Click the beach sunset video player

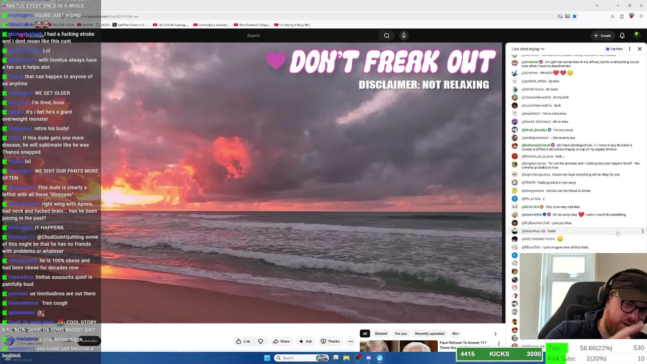point(301,182)
